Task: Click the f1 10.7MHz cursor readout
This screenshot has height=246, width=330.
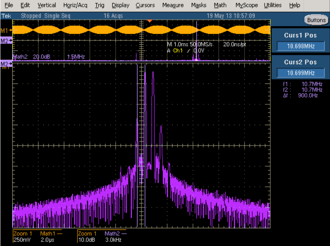Action: tap(303, 84)
